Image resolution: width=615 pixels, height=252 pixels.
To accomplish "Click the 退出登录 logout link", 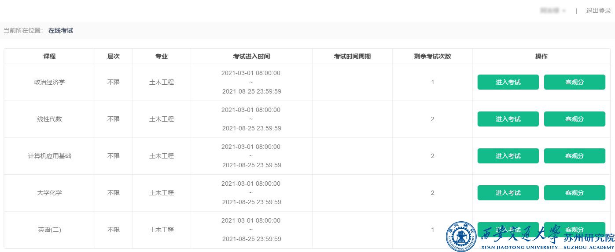I will point(598,11).
